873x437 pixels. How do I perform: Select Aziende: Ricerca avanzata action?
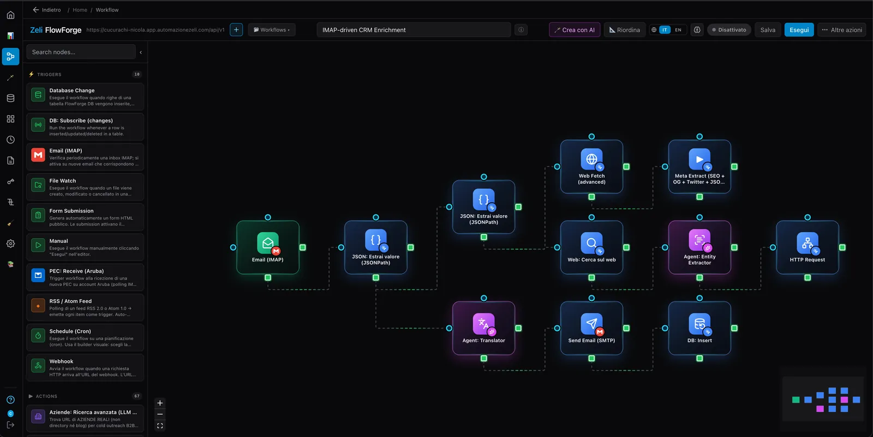coord(85,418)
